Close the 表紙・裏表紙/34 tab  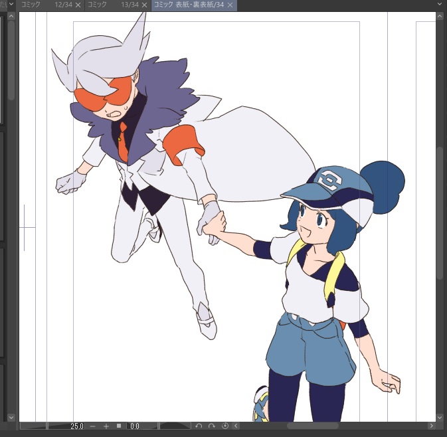click(x=230, y=5)
